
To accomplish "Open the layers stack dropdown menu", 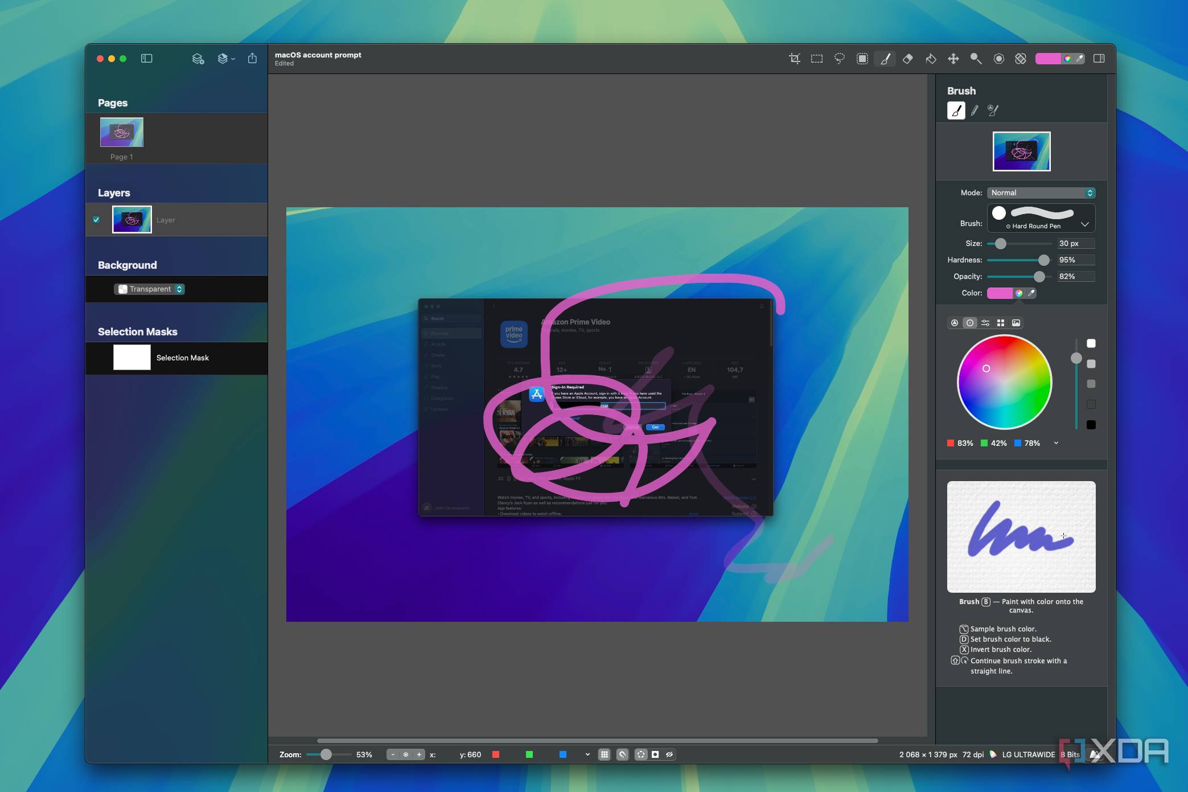I will [x=226, y=59].
